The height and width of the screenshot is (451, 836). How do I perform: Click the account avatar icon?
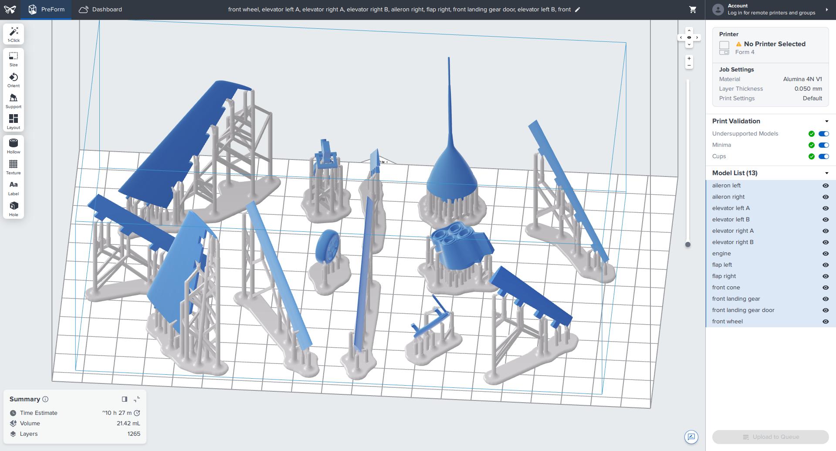[x=718, y=10]
